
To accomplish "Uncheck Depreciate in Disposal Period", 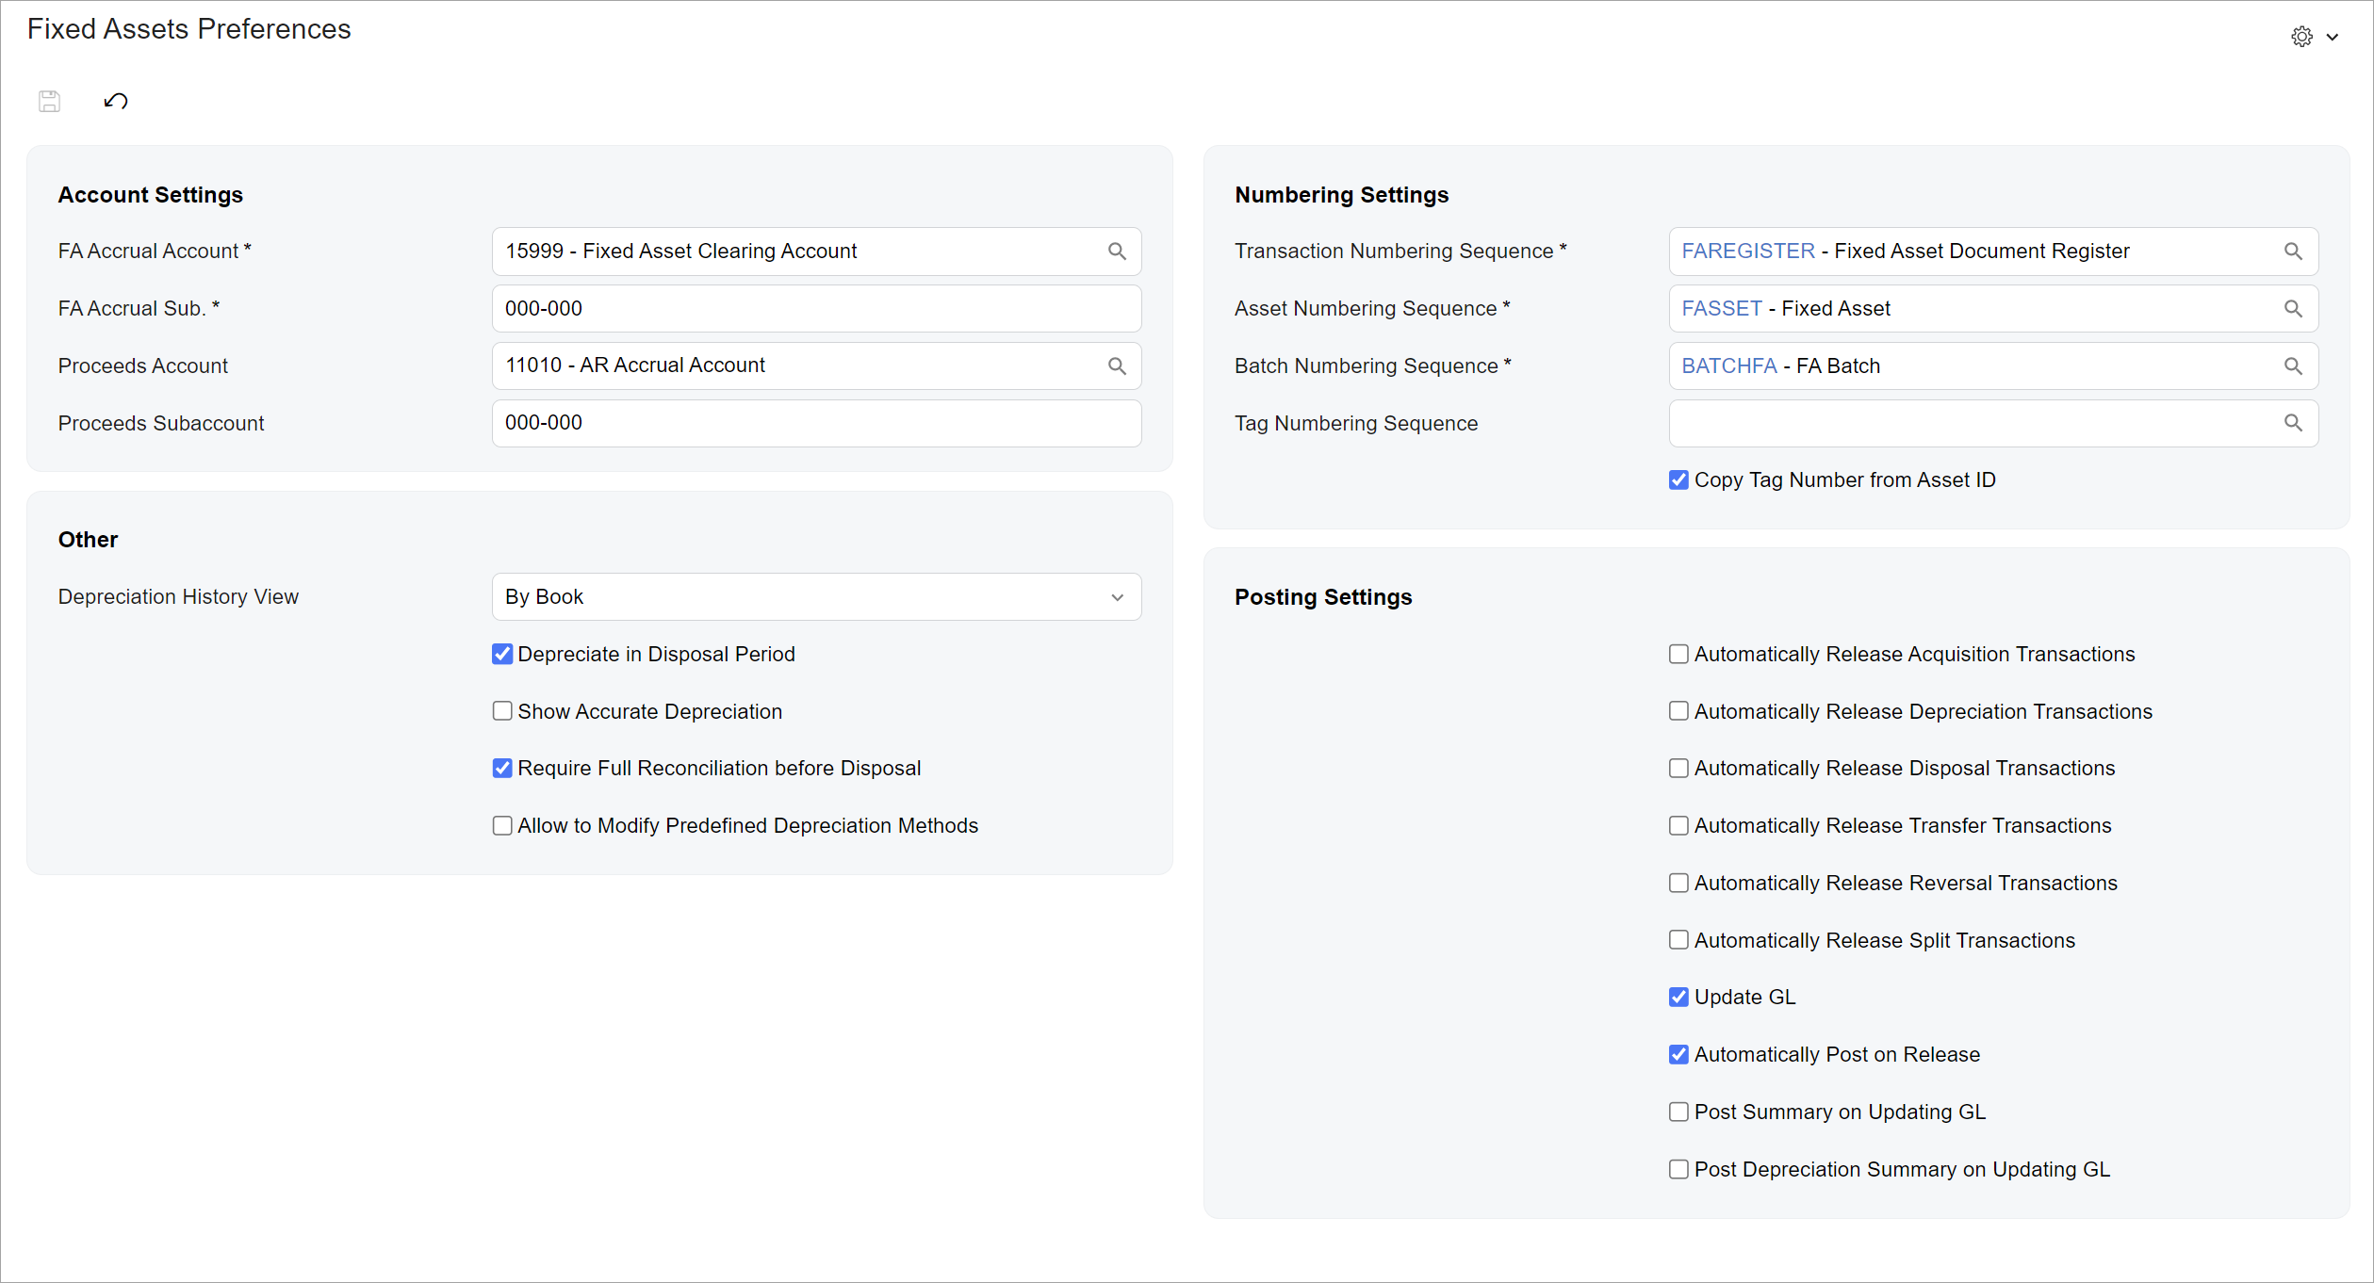I will click(x=502, y=655).
